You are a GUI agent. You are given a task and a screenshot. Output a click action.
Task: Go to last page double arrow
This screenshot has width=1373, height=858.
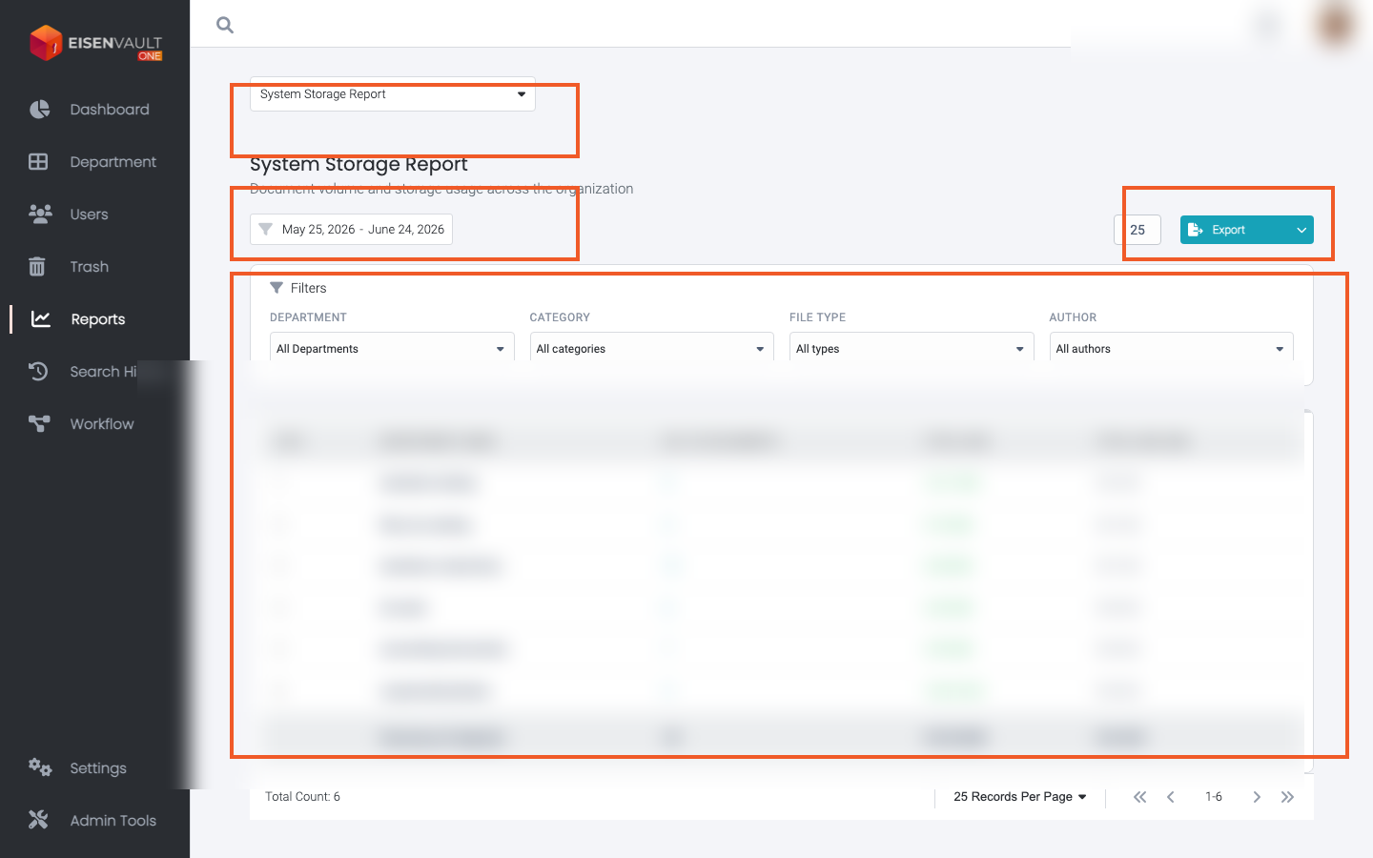pyautogui.click(x=1287, y=797)
